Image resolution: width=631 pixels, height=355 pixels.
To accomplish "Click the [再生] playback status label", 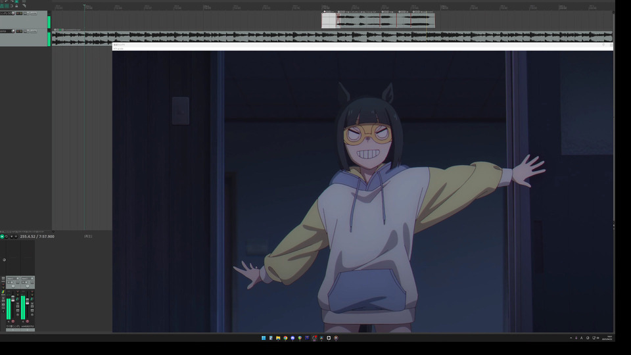I will pos(88,236).
